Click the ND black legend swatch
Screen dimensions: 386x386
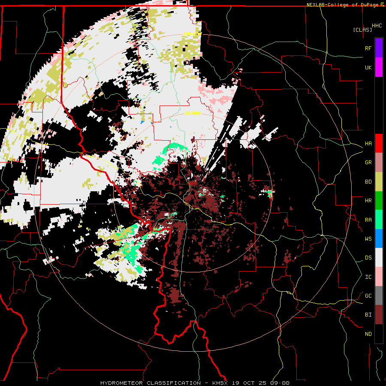coord(379,334)
